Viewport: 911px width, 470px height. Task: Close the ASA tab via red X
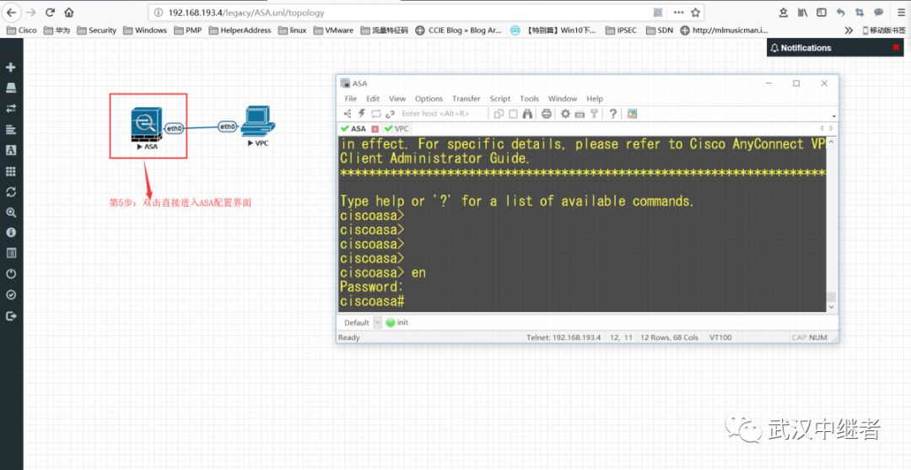click(375, 129)
